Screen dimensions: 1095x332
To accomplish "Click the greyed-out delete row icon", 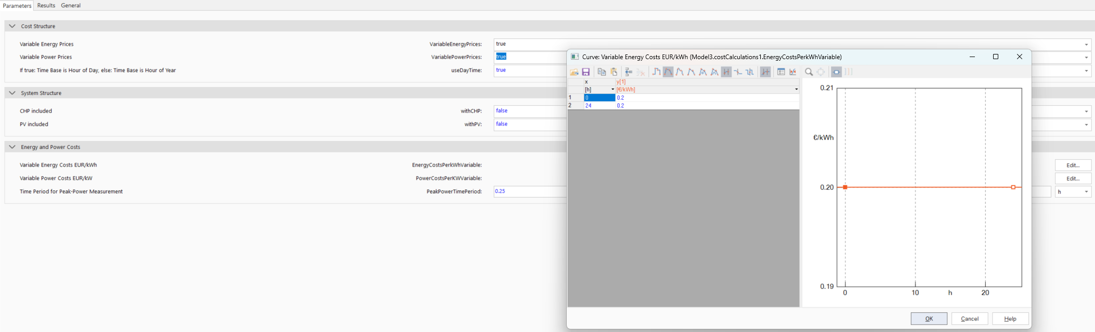I will (641, 72).
